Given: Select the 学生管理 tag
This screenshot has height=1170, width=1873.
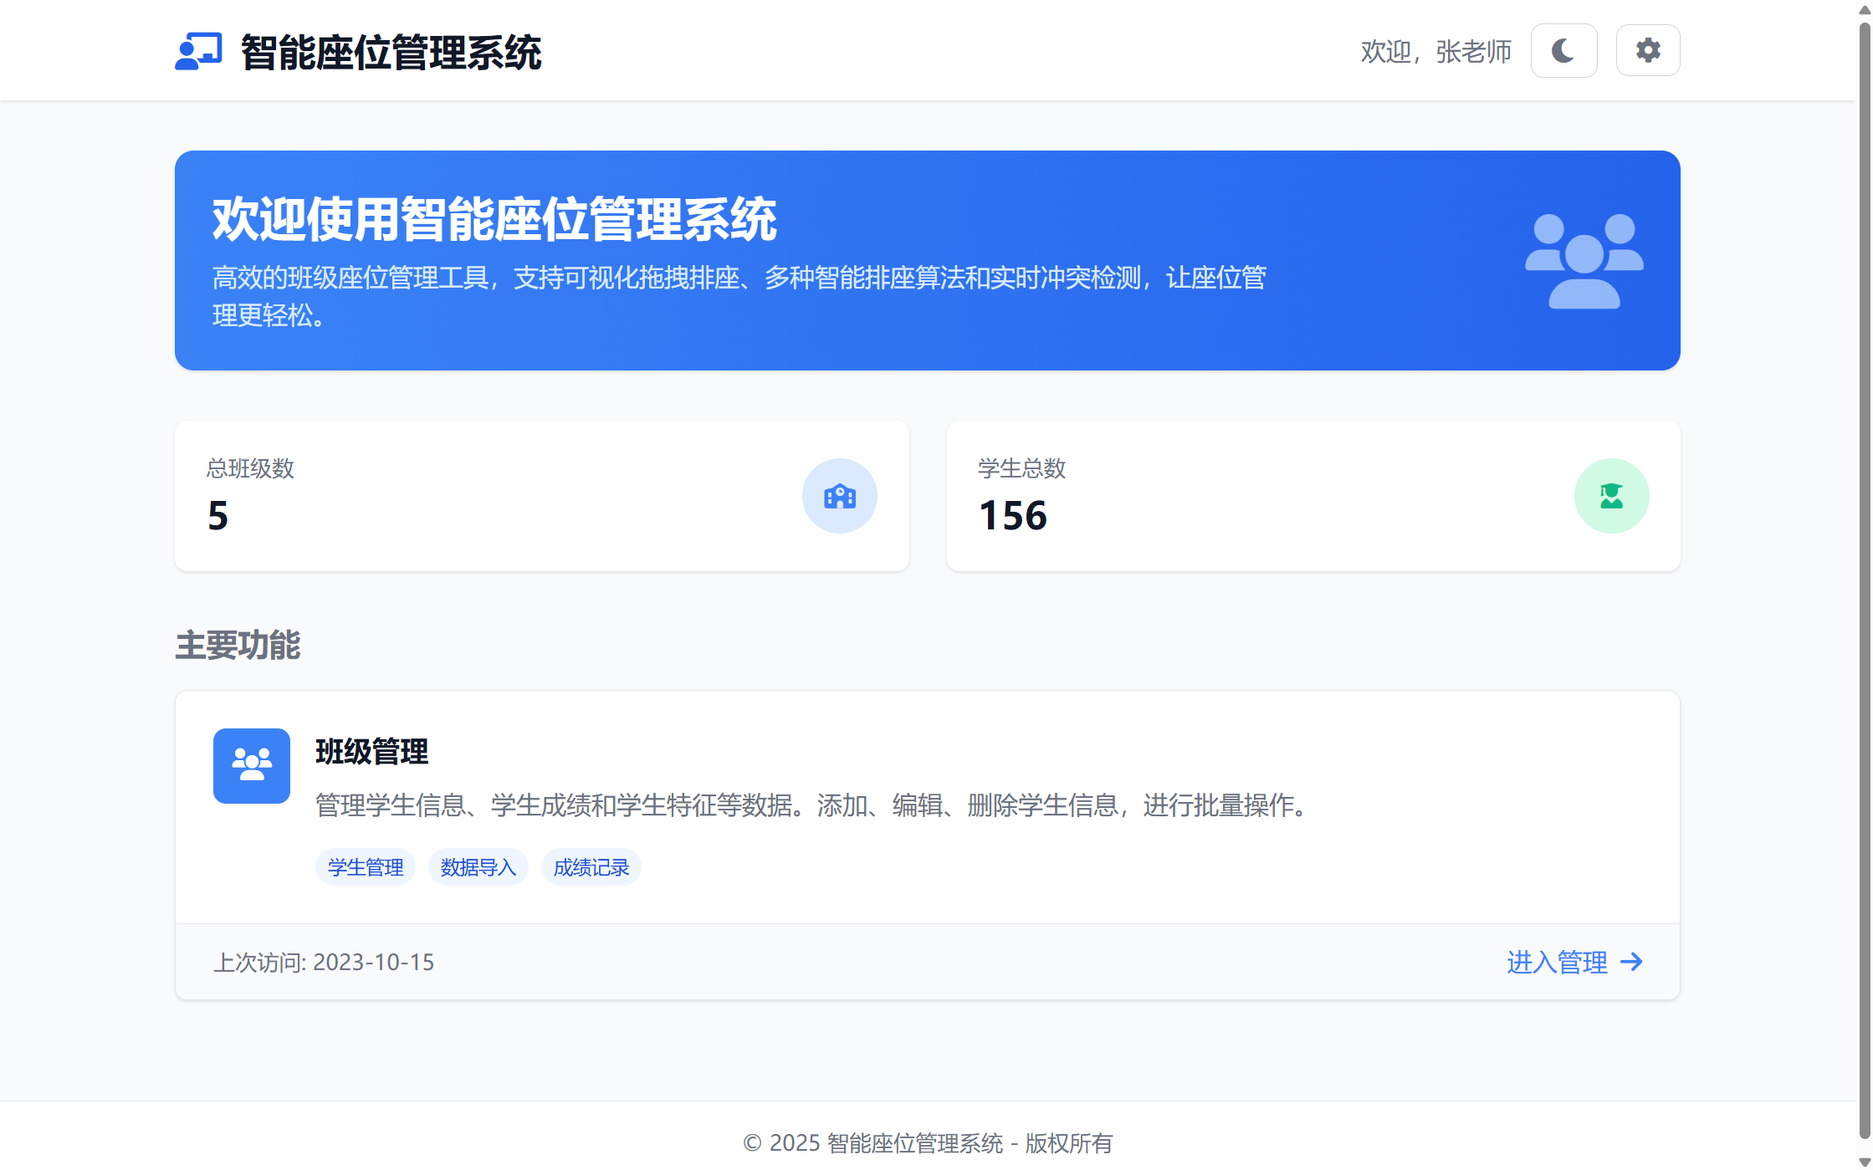Looking at the screenshot, I should (366, 867).
